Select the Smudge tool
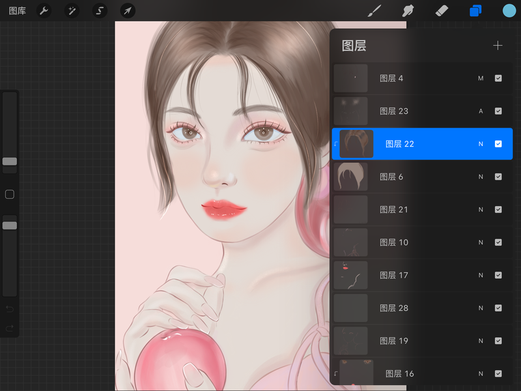The image size is (521, 391). pos(408,11)
